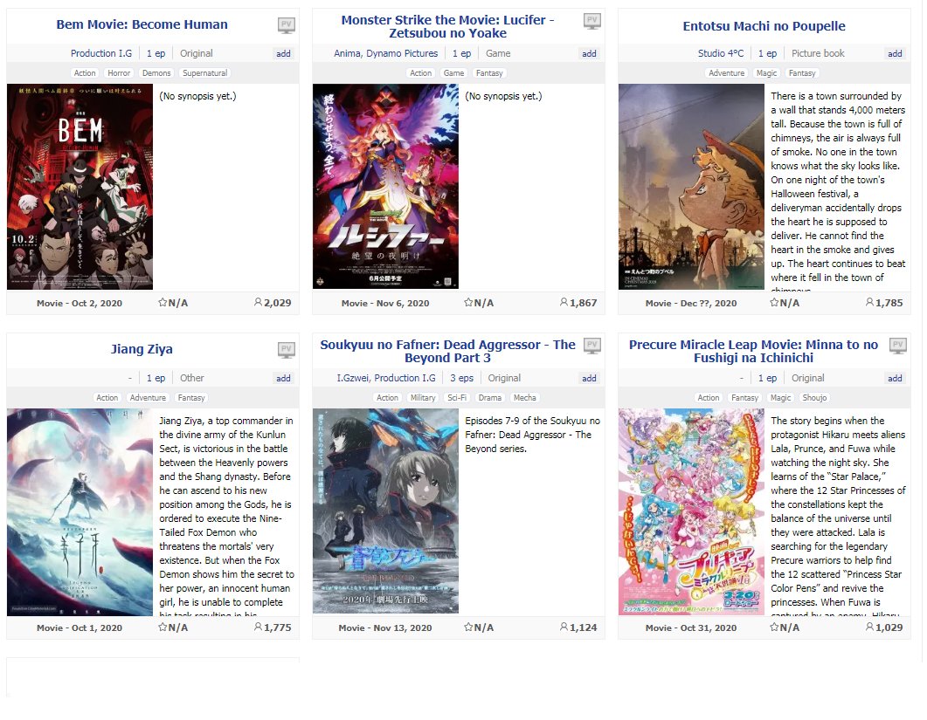Add Jiang Ziya to list
The image size is (927, 720).
pos(283,379)
